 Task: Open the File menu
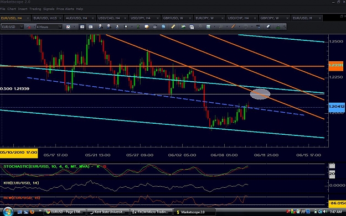2,9
